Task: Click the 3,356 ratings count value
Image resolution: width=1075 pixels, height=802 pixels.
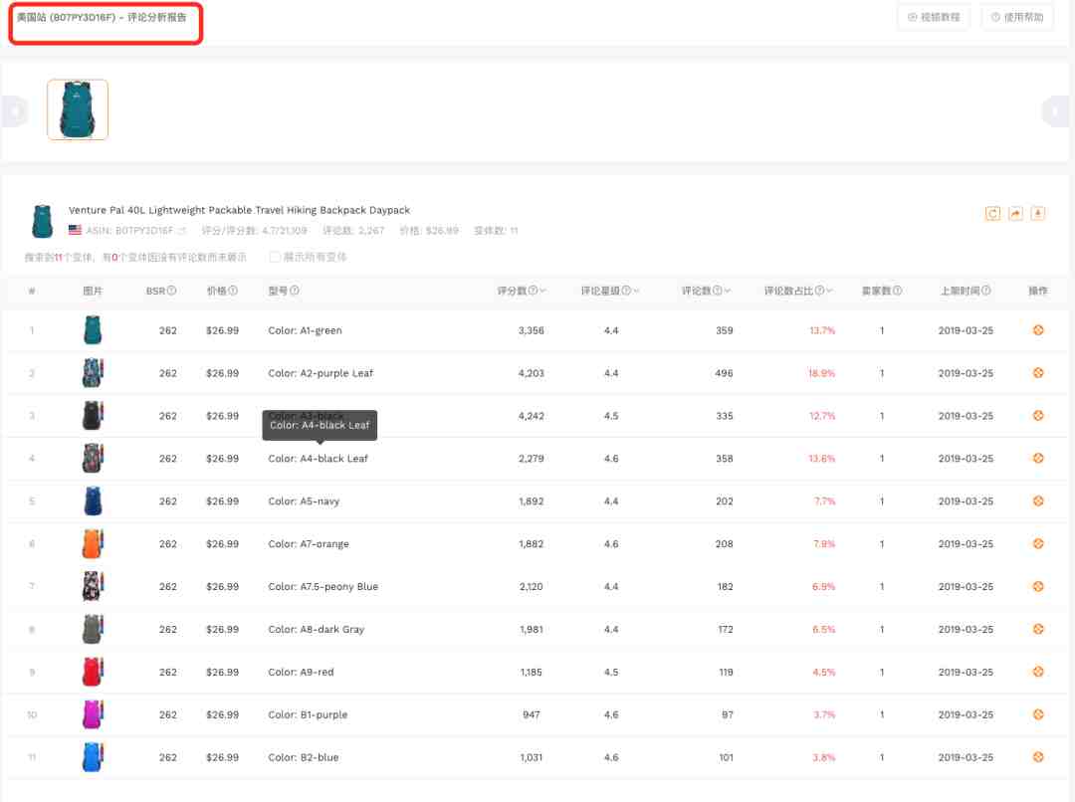Action: (532, 330)
